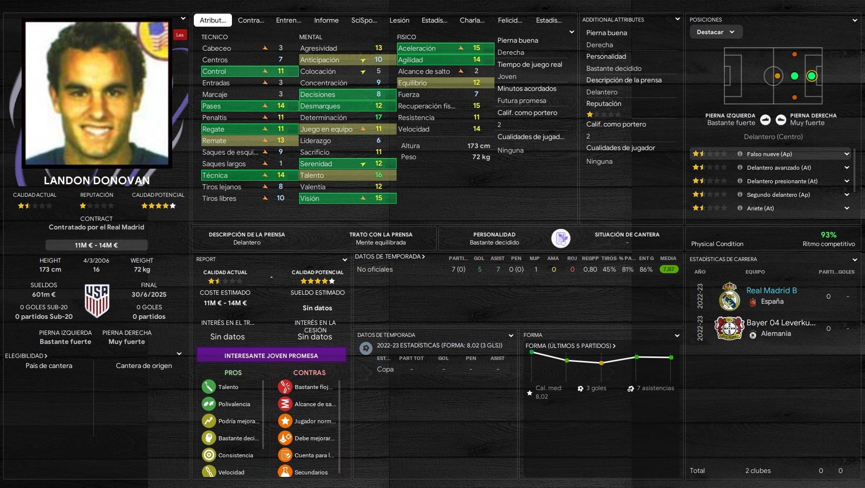Click the Secundarios con icon
The image size is (865, 488).
tap(285, 472)
